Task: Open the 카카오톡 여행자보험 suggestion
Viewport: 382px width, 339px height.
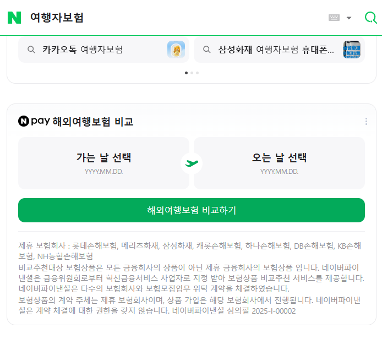Action: (103, 50)
